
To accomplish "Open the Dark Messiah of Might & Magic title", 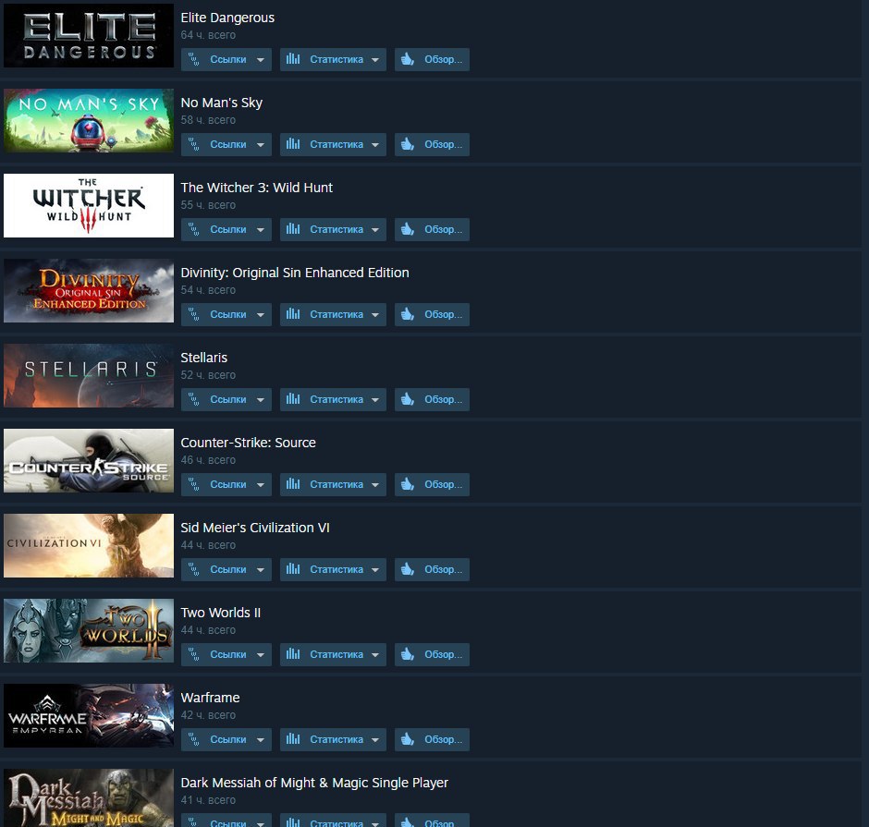I will pos(314,783).
